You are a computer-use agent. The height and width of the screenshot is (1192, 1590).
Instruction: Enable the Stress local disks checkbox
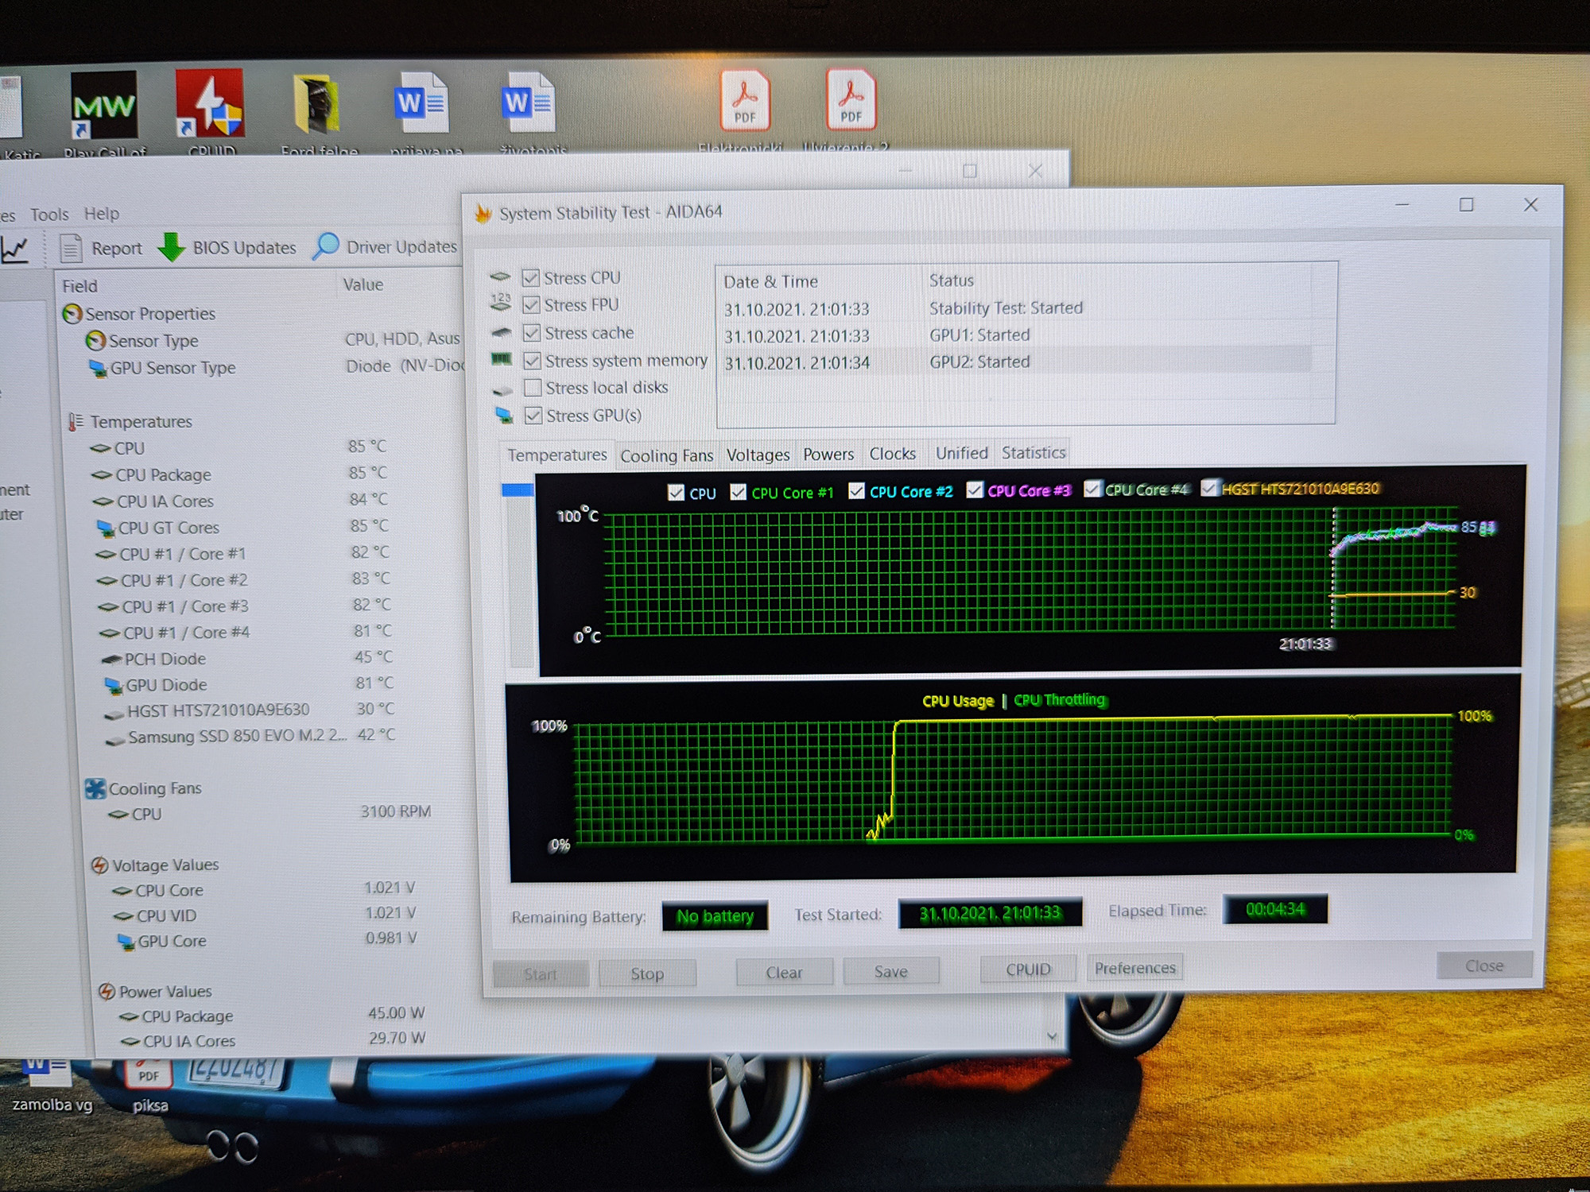[533, 388]
